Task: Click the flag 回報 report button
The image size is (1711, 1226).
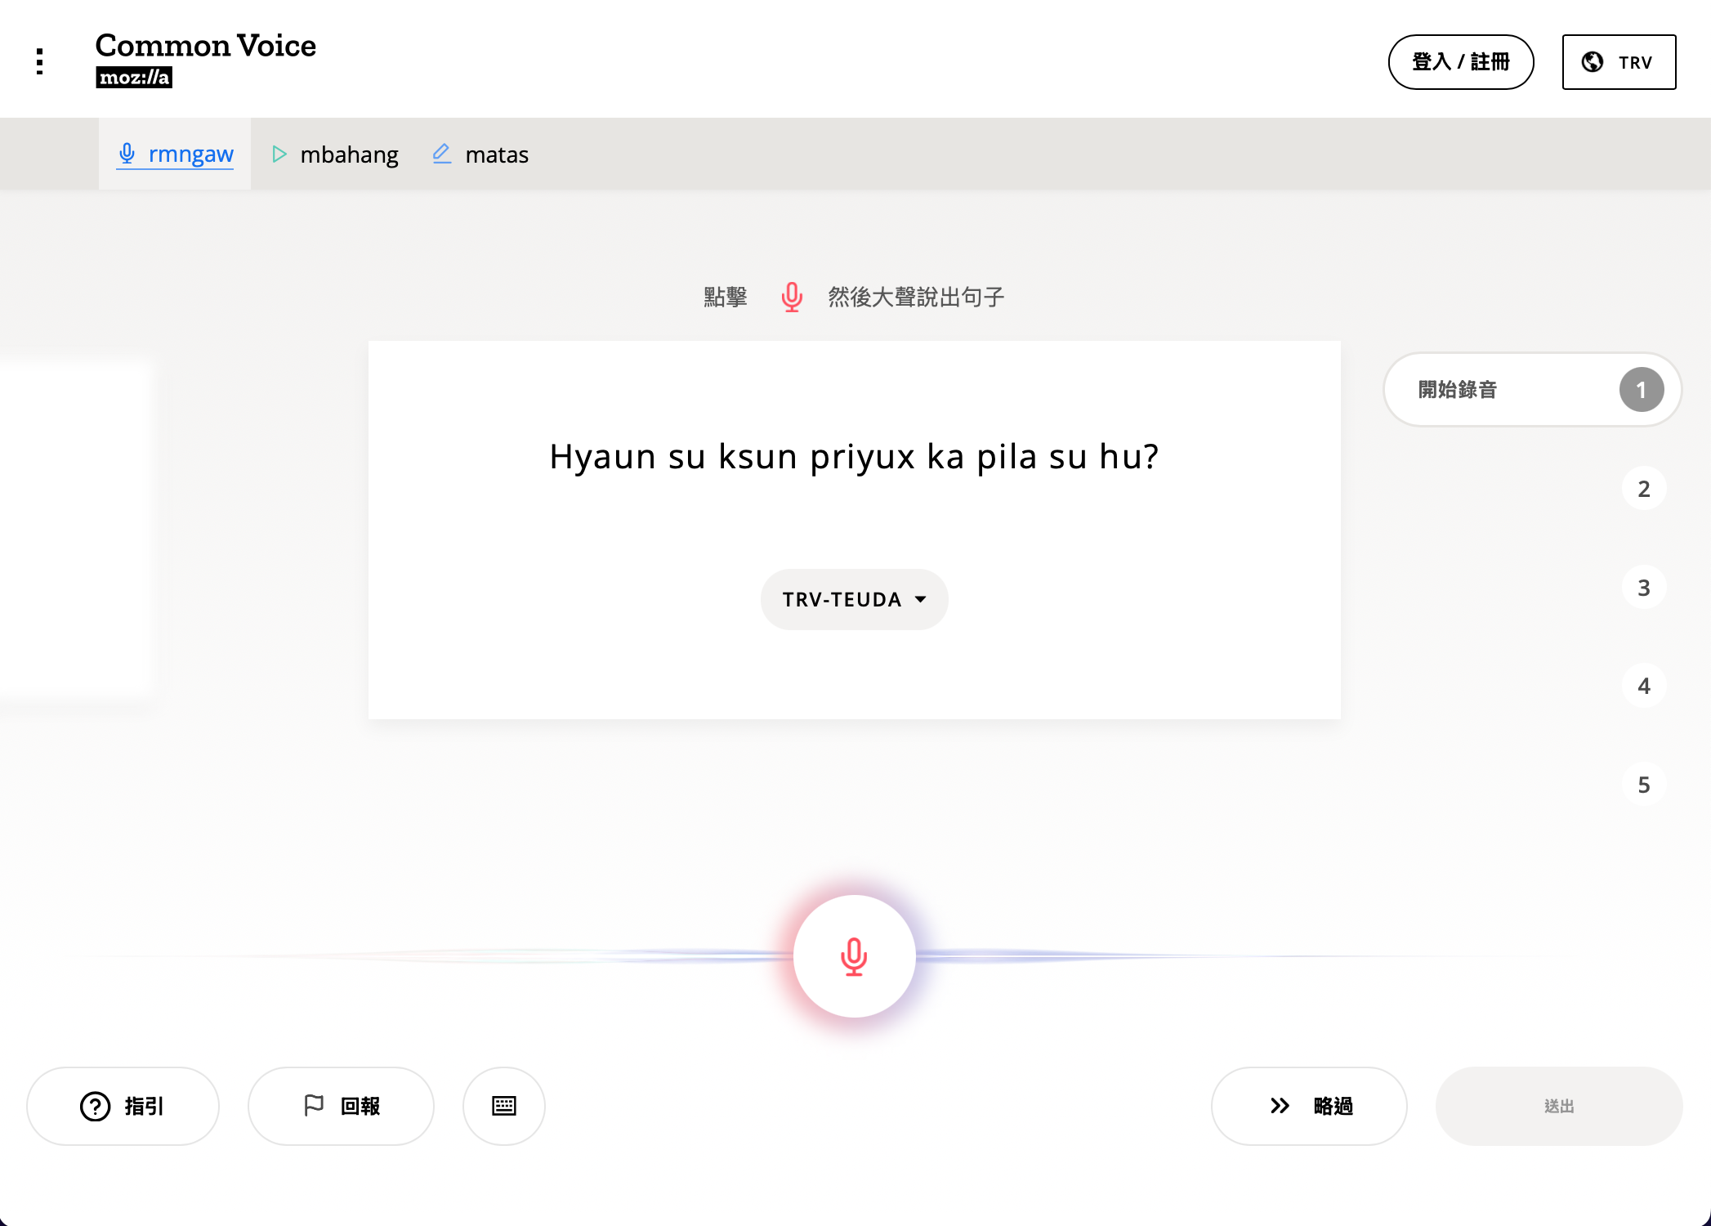Action: [x=341, y=1106]
